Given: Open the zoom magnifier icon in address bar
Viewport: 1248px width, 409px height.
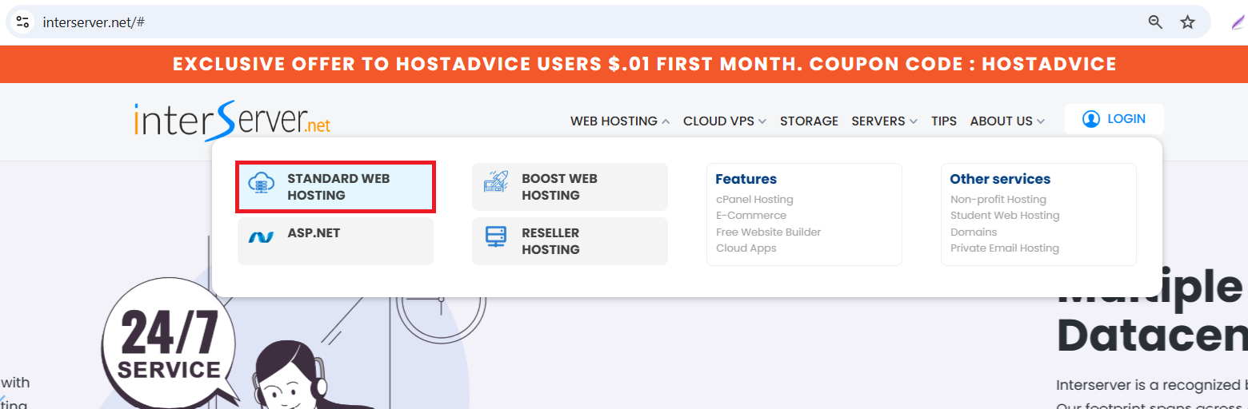Looking at the screenshot, I should 1155,22.
